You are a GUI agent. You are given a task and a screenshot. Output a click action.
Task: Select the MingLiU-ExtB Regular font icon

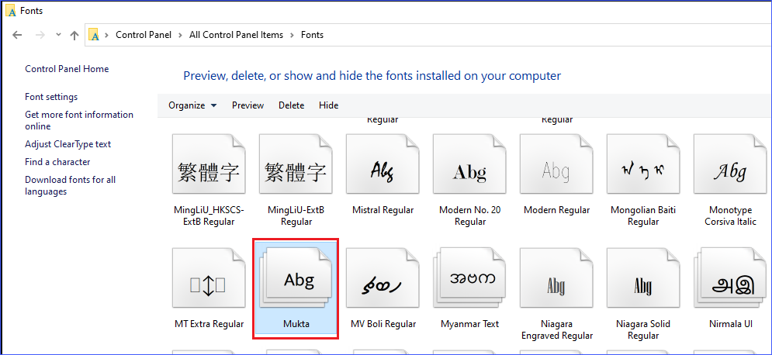click(x=296, y=164)
